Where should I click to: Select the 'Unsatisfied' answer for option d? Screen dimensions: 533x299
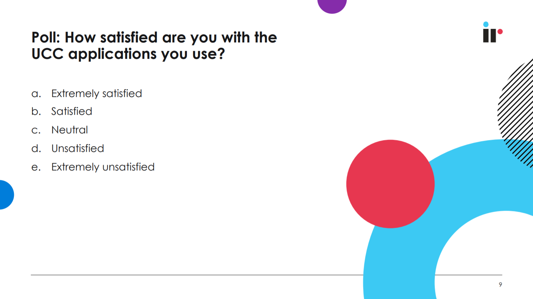(78, 148)
